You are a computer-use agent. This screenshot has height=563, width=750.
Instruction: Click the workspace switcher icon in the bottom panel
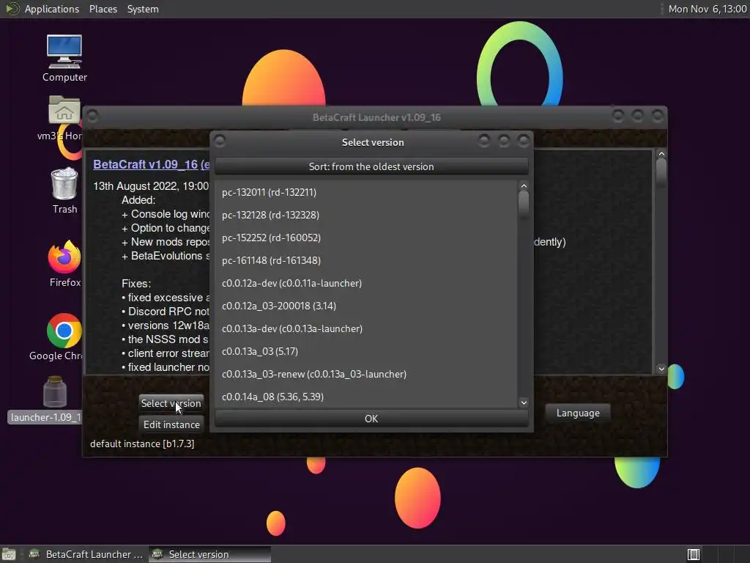694,554
